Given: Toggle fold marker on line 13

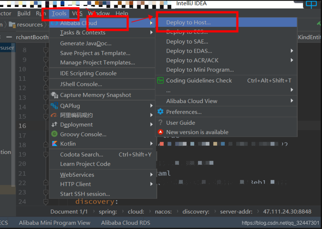Looking at the screenshot, I should coord(46,97).
